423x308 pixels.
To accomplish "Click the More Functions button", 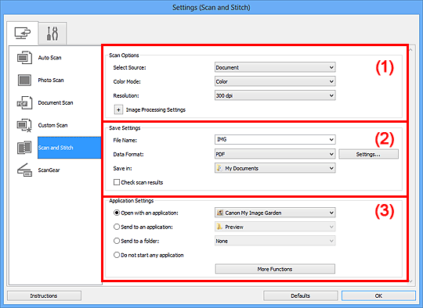I will tap(275, 269).
